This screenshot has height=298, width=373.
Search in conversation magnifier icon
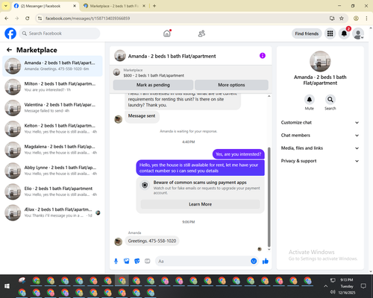330,100
